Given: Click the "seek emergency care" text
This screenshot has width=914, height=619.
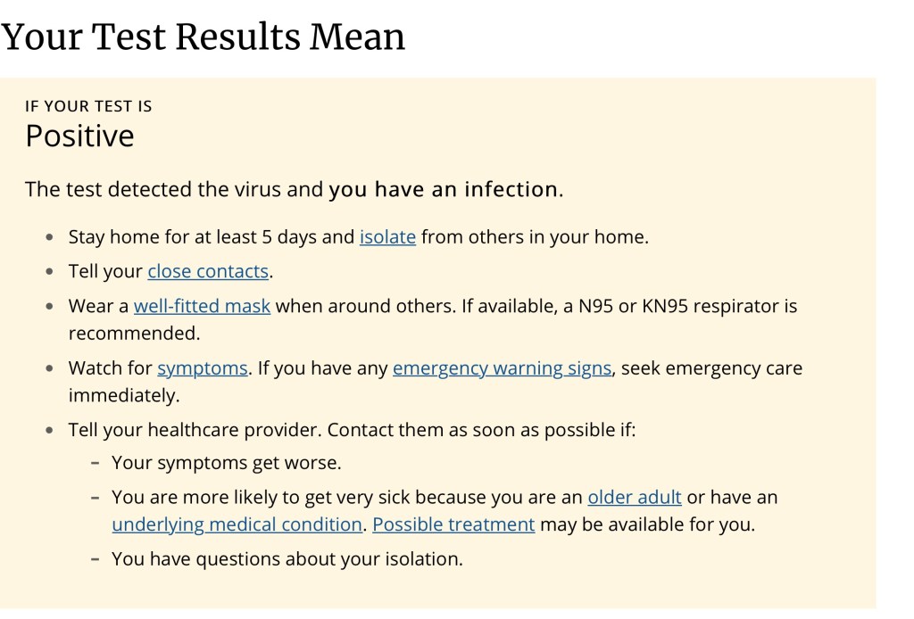Looking at the screenshot, I should click(711, 367).
